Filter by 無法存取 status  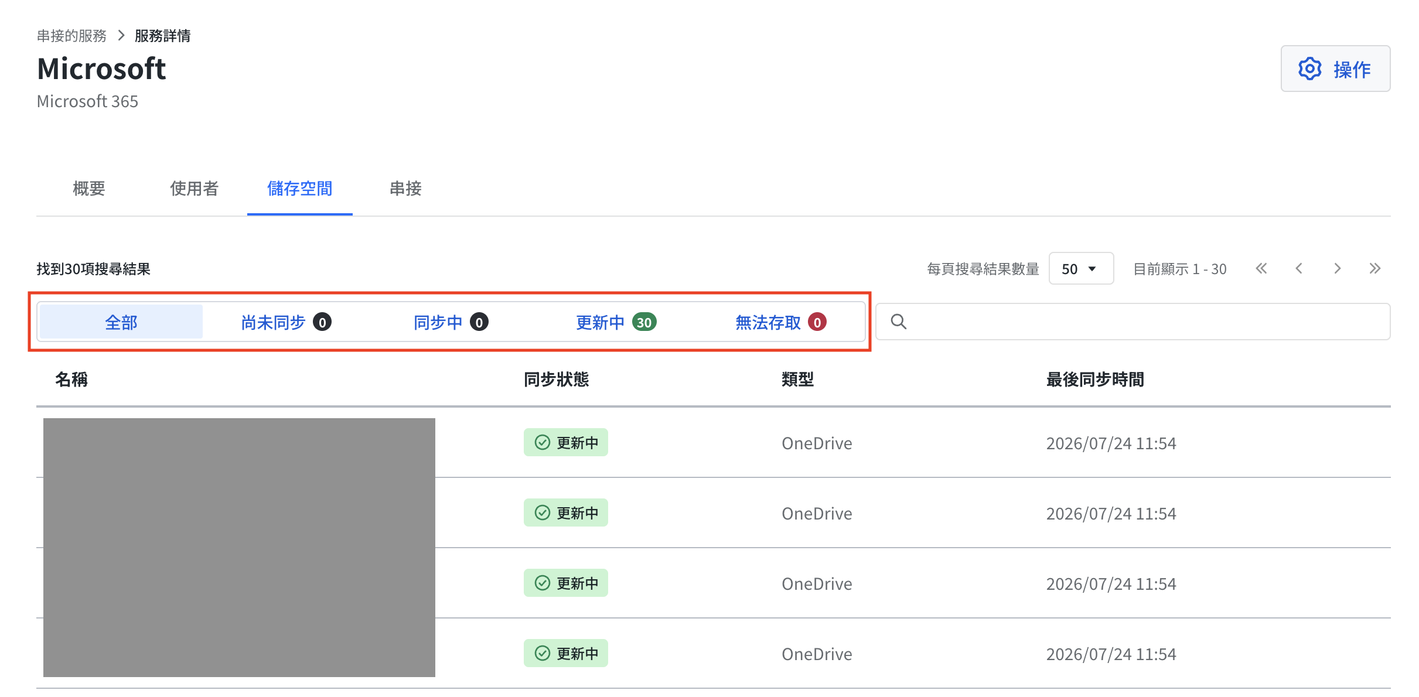[x=780, y=322]
